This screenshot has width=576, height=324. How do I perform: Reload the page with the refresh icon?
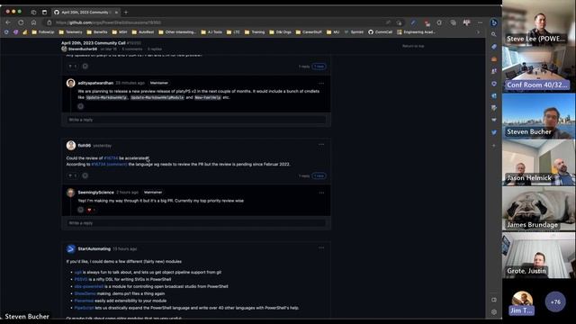21,22
